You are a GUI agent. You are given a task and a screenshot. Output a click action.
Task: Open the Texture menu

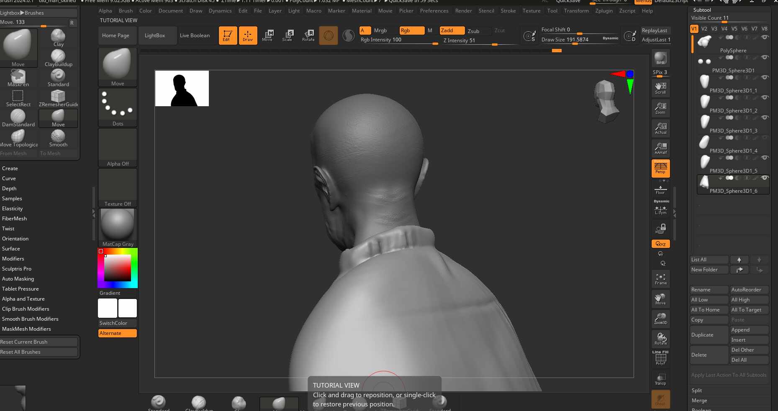click(x=532, y=11)
